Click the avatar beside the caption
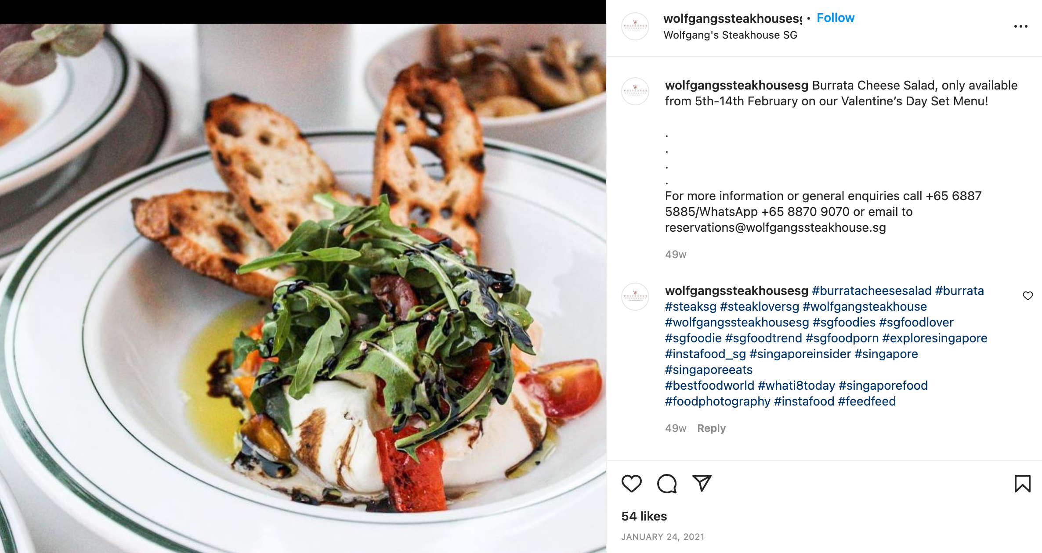Viewport: 1042px width, 553px height. click(635, 91)
